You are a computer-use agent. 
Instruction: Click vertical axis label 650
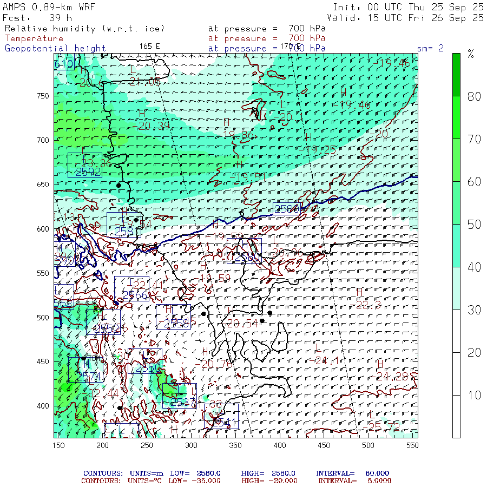[43, 185]
